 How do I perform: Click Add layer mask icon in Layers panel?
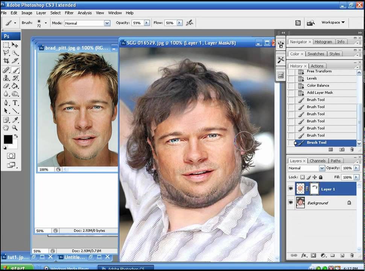coord(313,255)
